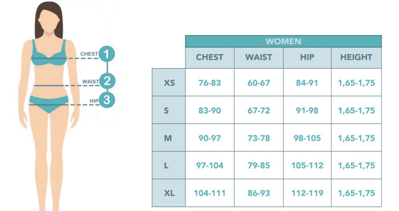Click the number 3 hip circle marker

point(107,100)
